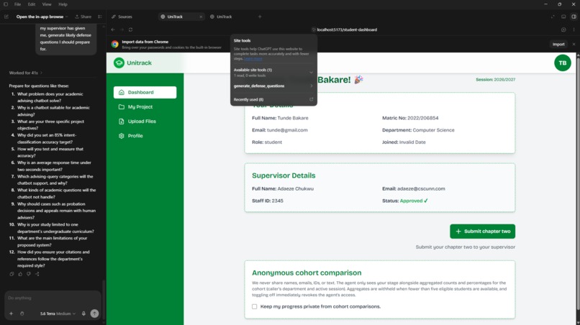Select Dashboard in the Unitrack sidebar
Image resolution: width=580 pixels, height=325 pixels.
(x=145, y=93)
